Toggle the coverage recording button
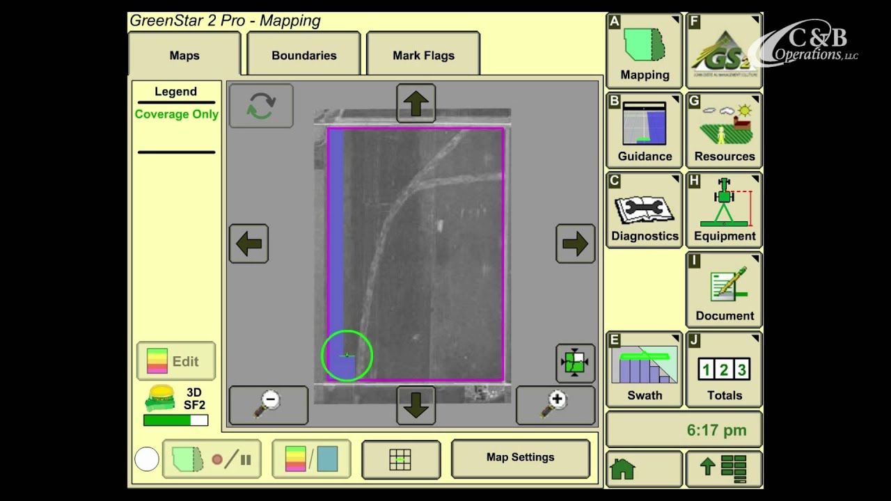This screenshot has width=891, height=501. pos(212,459)
